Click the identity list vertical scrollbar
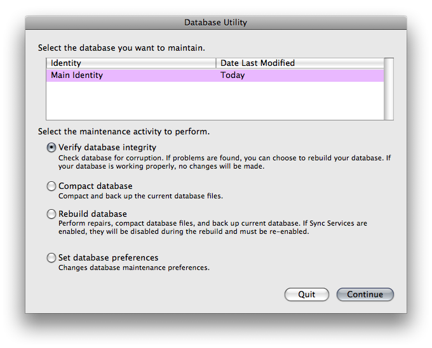Image resolution: width=432 pixels, height=348 pixels. click(x=389, y=89)
